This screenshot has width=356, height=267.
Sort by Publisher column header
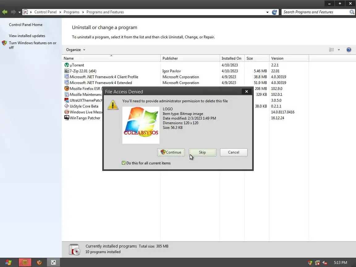[x=190, y=58]
